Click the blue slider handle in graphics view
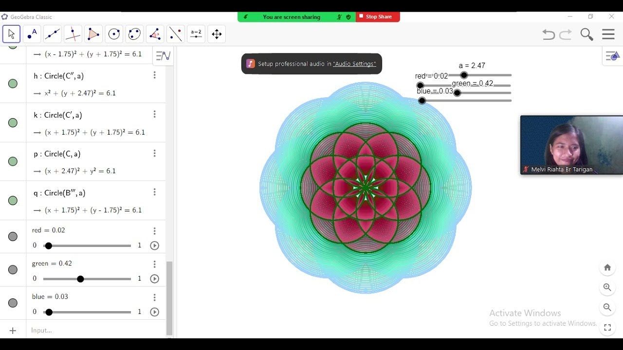The width and height of the screenshot is (623, 350). (422, 101)
